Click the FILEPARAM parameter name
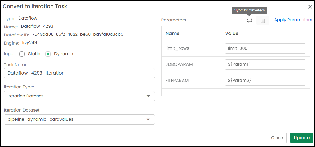The width and height of the screenshot is (315, 147). coord(177,81)
